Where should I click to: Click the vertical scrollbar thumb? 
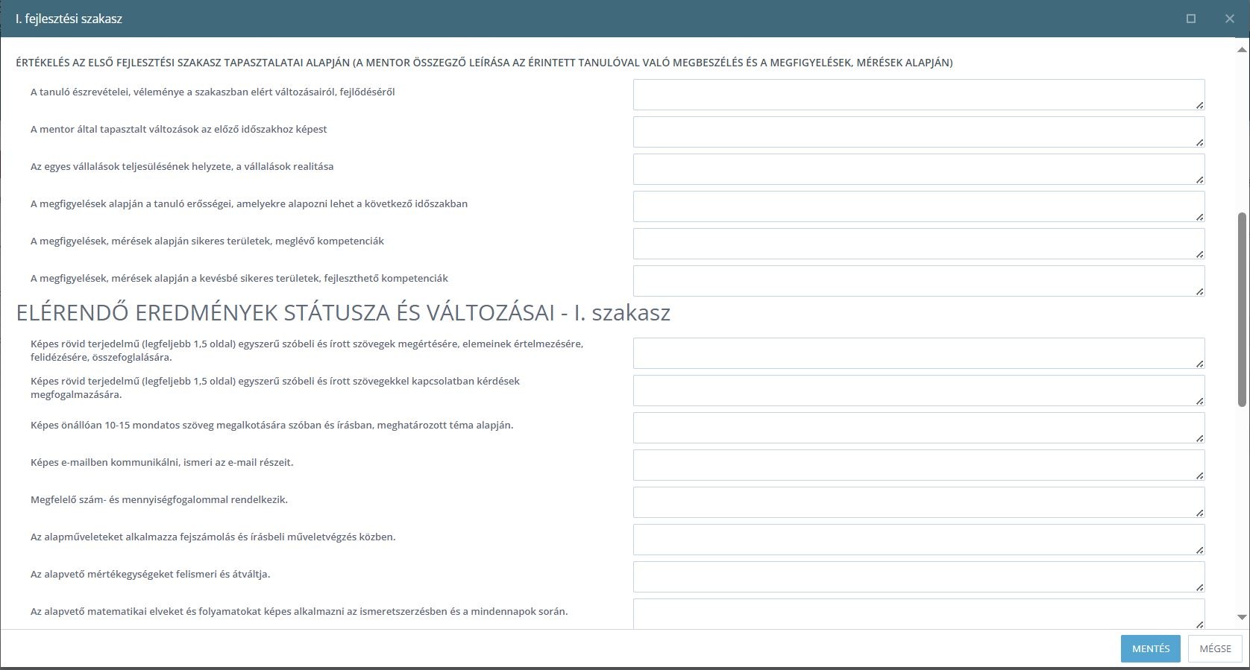coord(1242,309)
